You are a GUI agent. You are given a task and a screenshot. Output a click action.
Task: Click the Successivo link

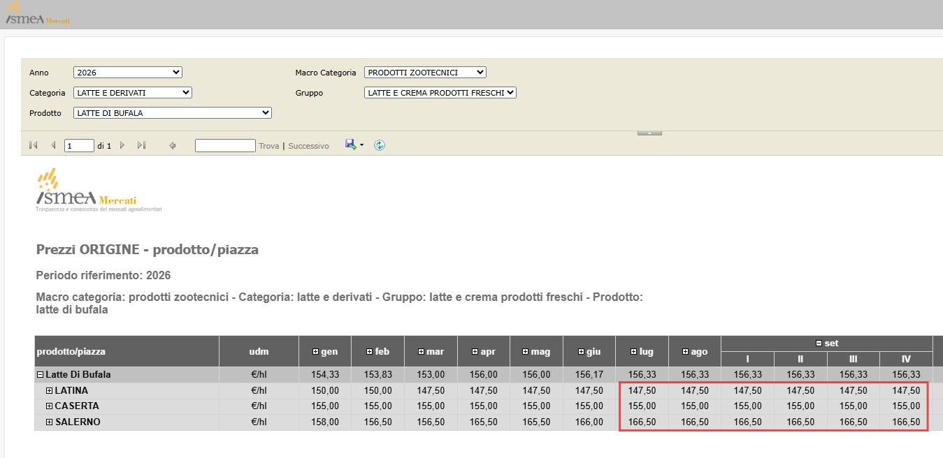308,146
